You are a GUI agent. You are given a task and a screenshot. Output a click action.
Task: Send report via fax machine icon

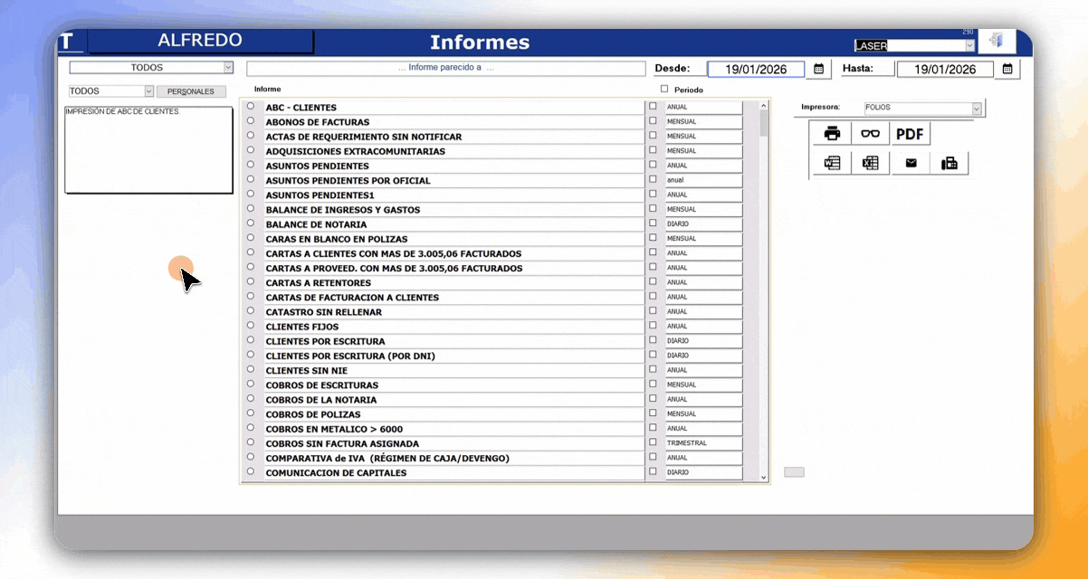pyautogui.click(x=949, y=164)
